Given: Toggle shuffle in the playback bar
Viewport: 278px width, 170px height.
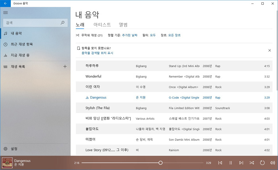Looking at the screenshot, I should pos(252,163).
